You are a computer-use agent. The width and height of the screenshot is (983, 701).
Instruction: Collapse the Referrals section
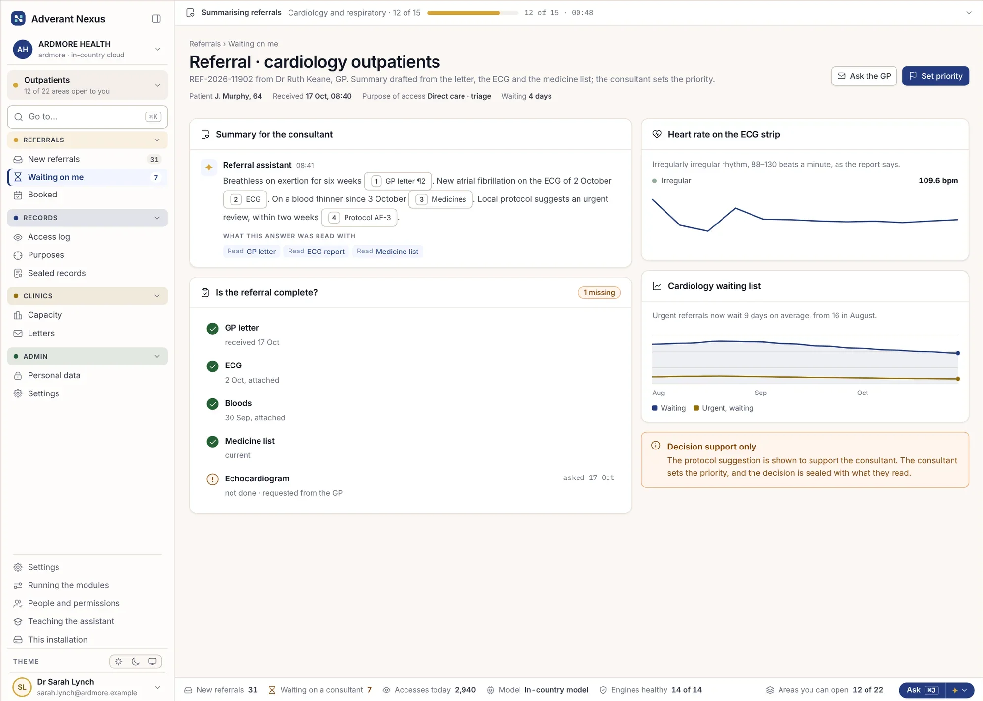pos(87,140)
